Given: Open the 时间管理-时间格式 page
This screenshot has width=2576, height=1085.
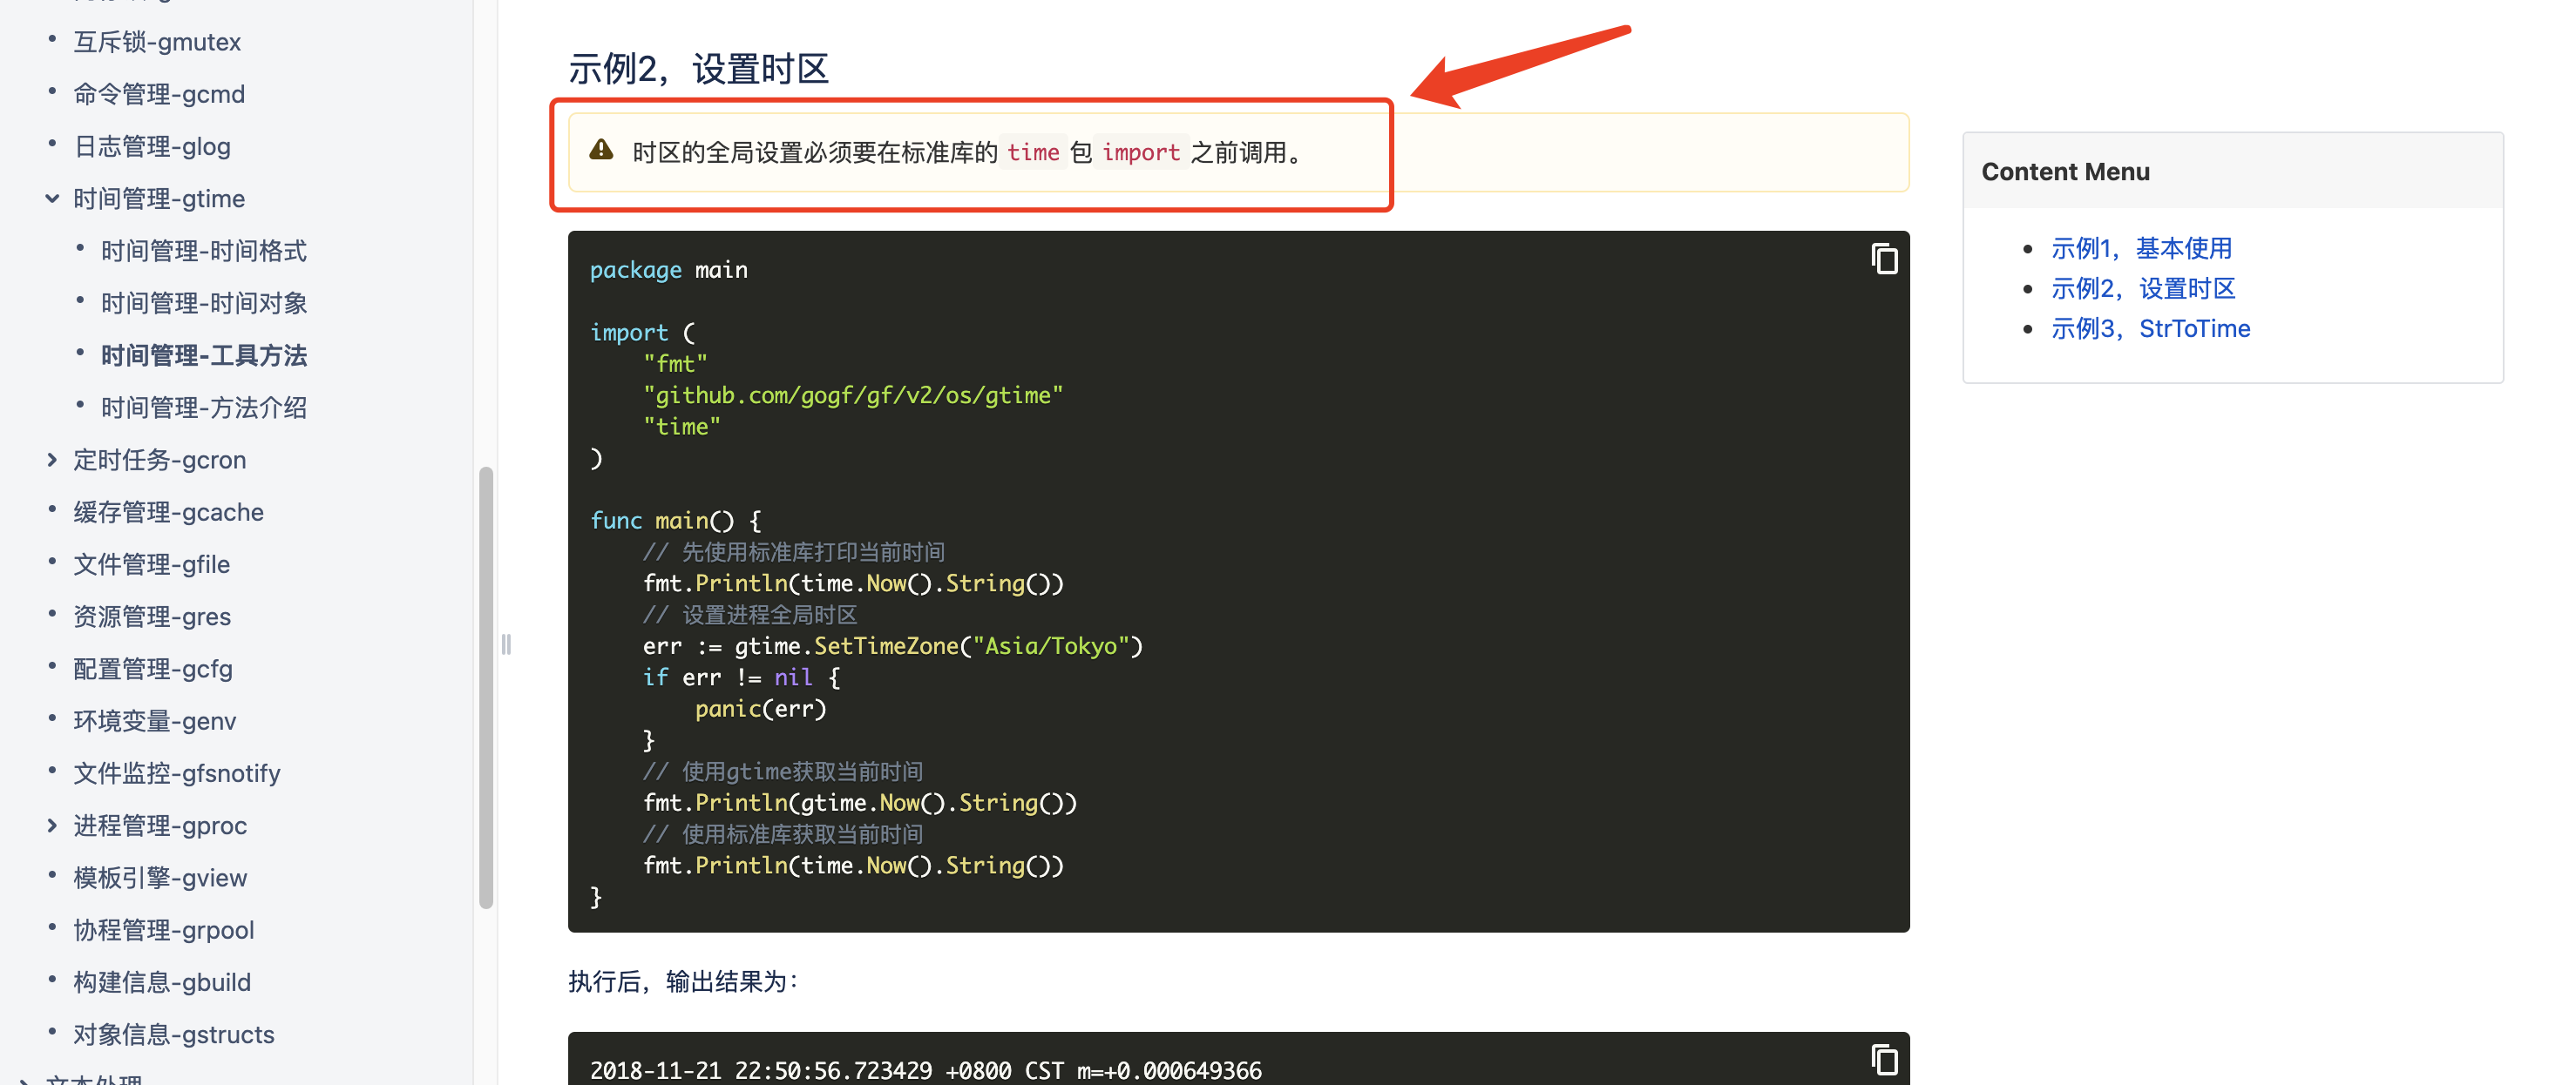Looking at the screenshot, I should tap(202, 250).
